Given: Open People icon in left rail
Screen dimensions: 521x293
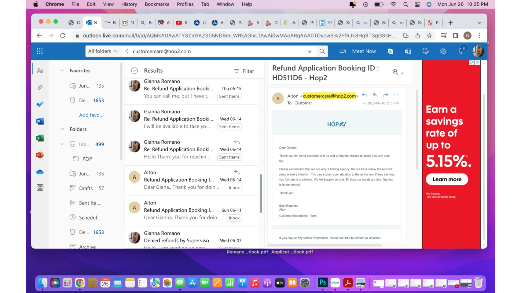Looking at the screenshot, I should [x=40, y=71].
